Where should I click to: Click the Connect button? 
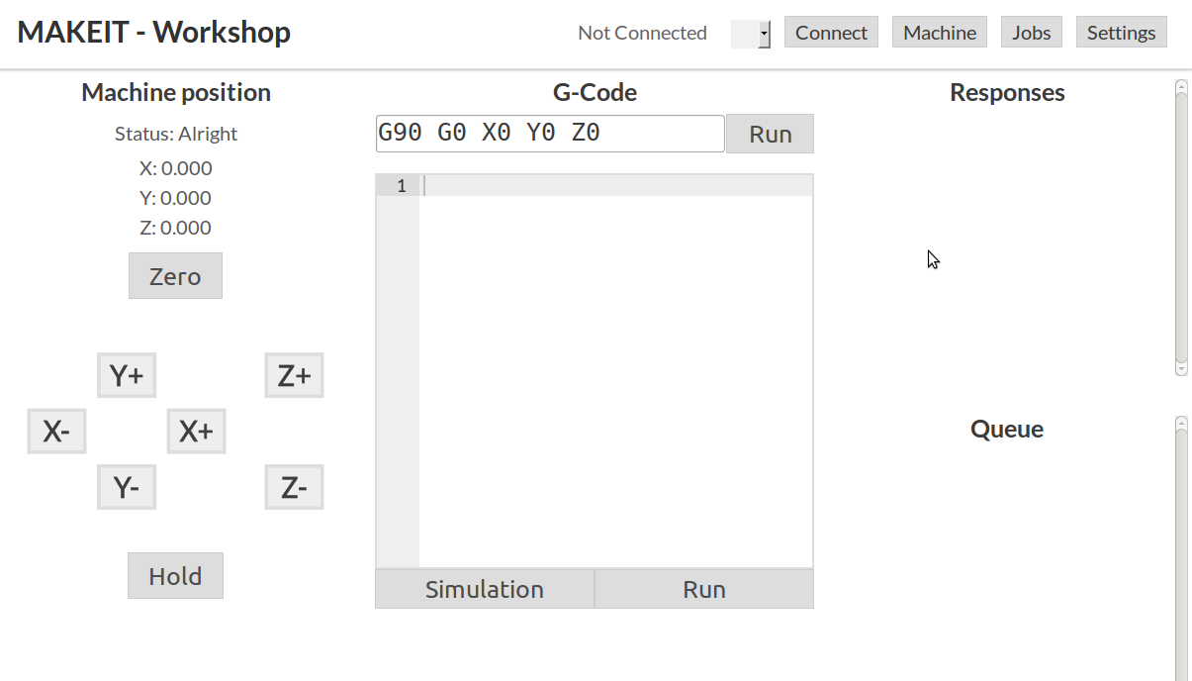(831, 33)
